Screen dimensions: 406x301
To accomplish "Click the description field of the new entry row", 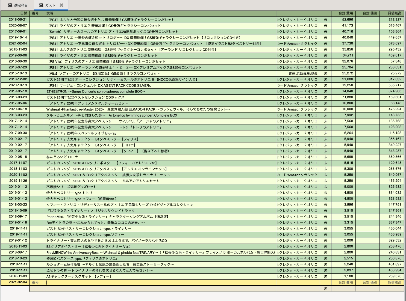I will 160,282.
